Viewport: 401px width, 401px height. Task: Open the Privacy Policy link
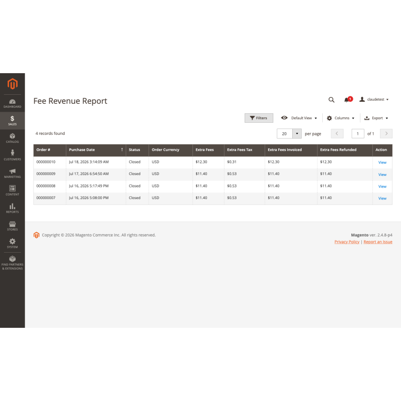[x=346, y=242]
